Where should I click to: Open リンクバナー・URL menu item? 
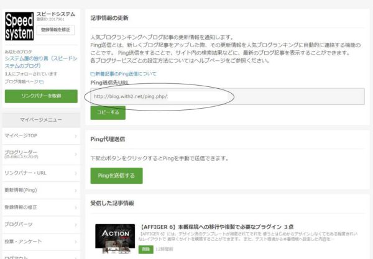click(41, 173)
